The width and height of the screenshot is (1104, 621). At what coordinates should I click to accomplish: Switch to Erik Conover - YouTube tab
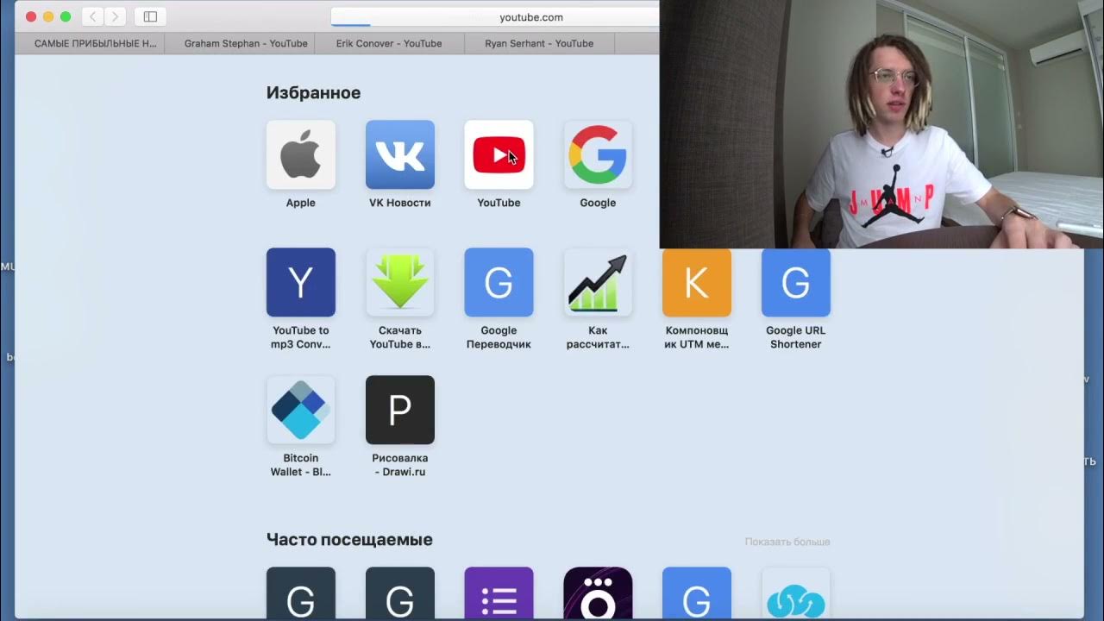pyautogui.click(x=389, y=43)
